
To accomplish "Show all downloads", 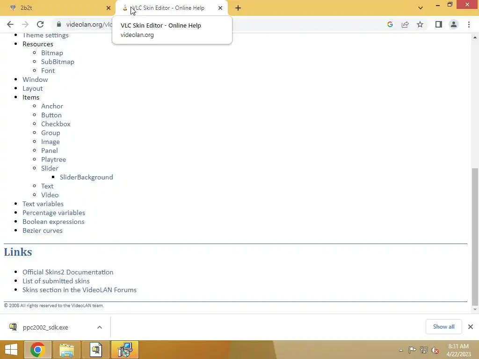I will click(443, 327).
